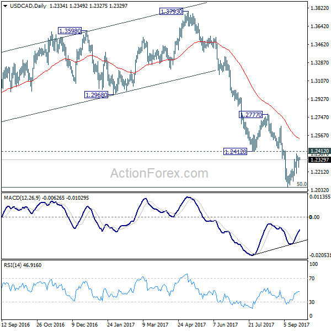Select the 1.35980 high price label

pos(70,31)
